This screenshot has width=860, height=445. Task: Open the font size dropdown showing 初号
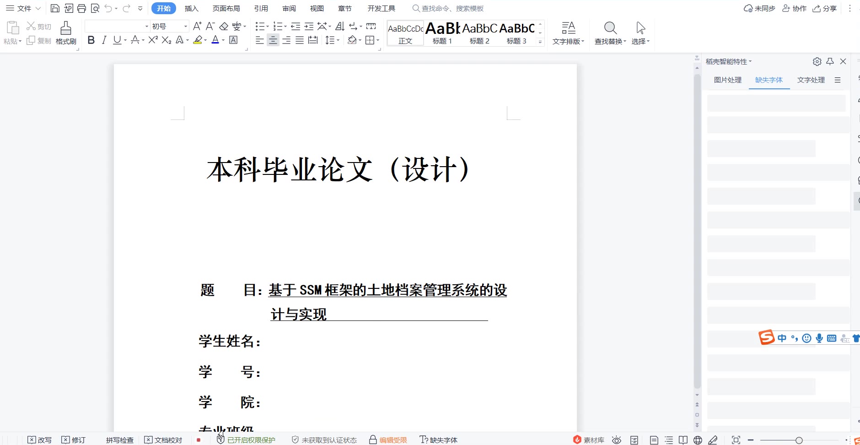(185, 26)
